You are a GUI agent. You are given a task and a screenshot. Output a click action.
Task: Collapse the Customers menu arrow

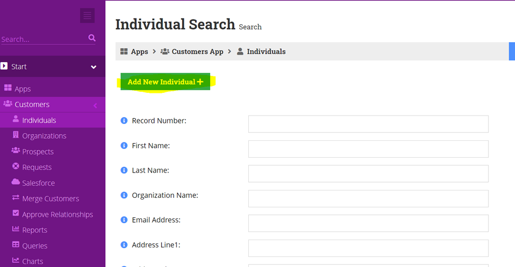click(95, 106)
